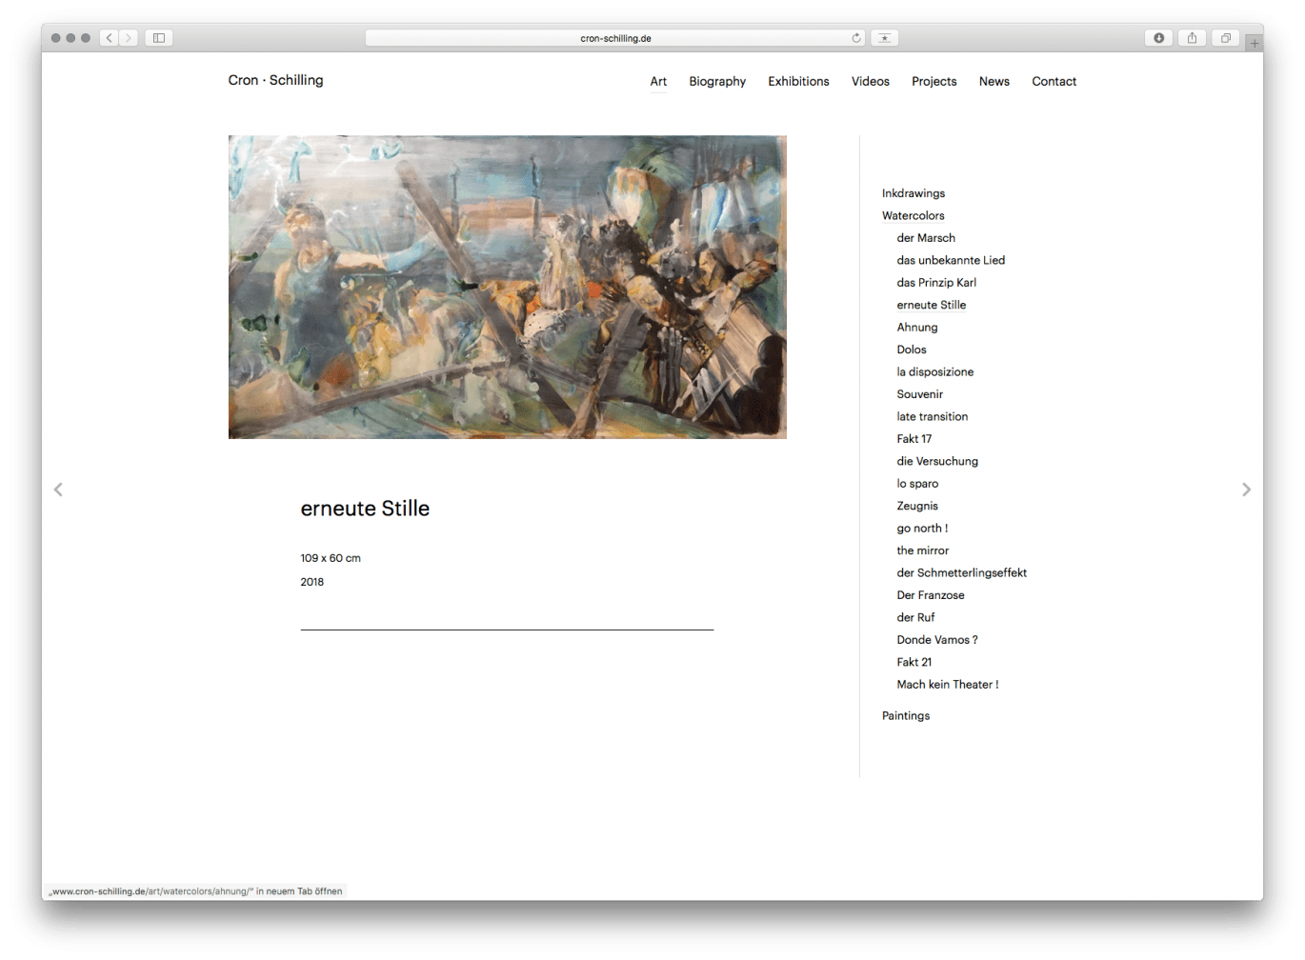Open the Safari downloads icon
Image resolution: width=1305 pixels, height=960 pixels.
point(1158,38)
